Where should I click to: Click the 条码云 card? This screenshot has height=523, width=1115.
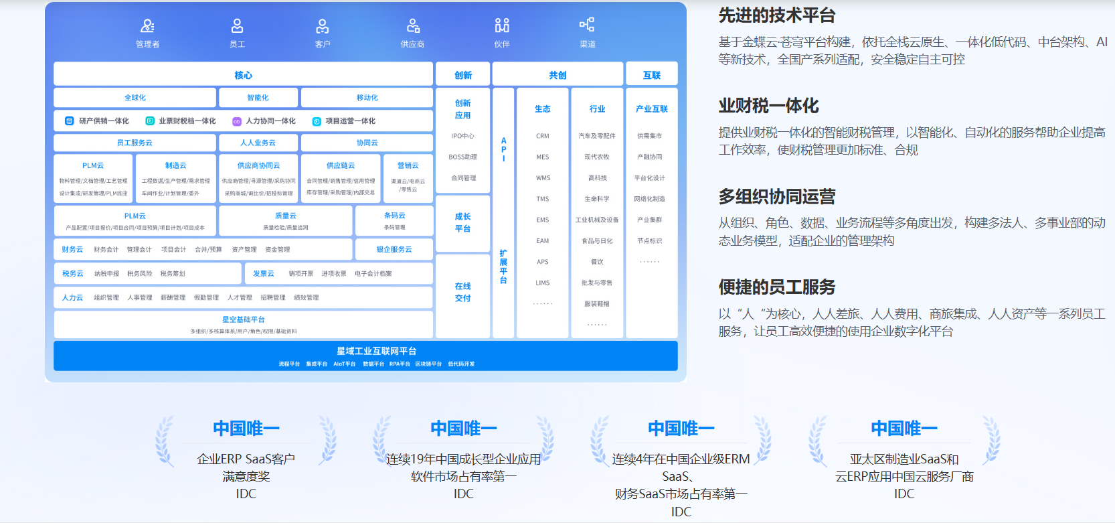pyautogui.click(x=394, y=220)
